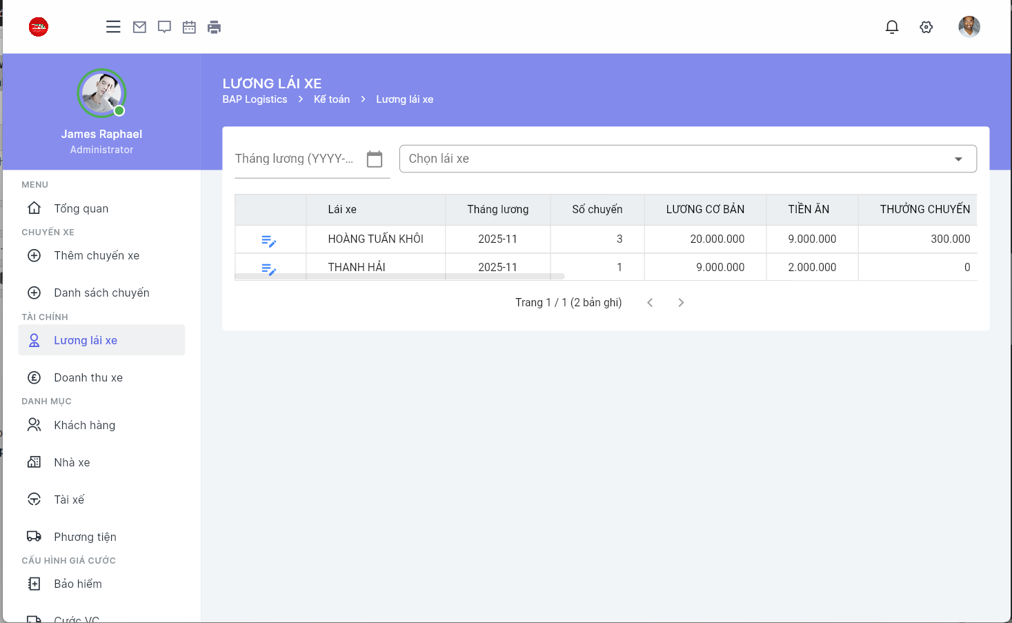The height and width of the screenshot is (623, 1012).
Task: Expand the Chọn lái xe dropdown
Action: pyautogui.click(x=958, y=159)
